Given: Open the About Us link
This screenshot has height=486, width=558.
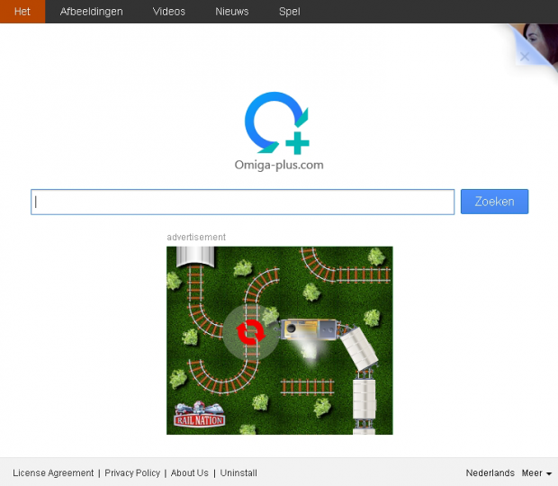Looking at the screenshot, I should [x=189, y=472].
